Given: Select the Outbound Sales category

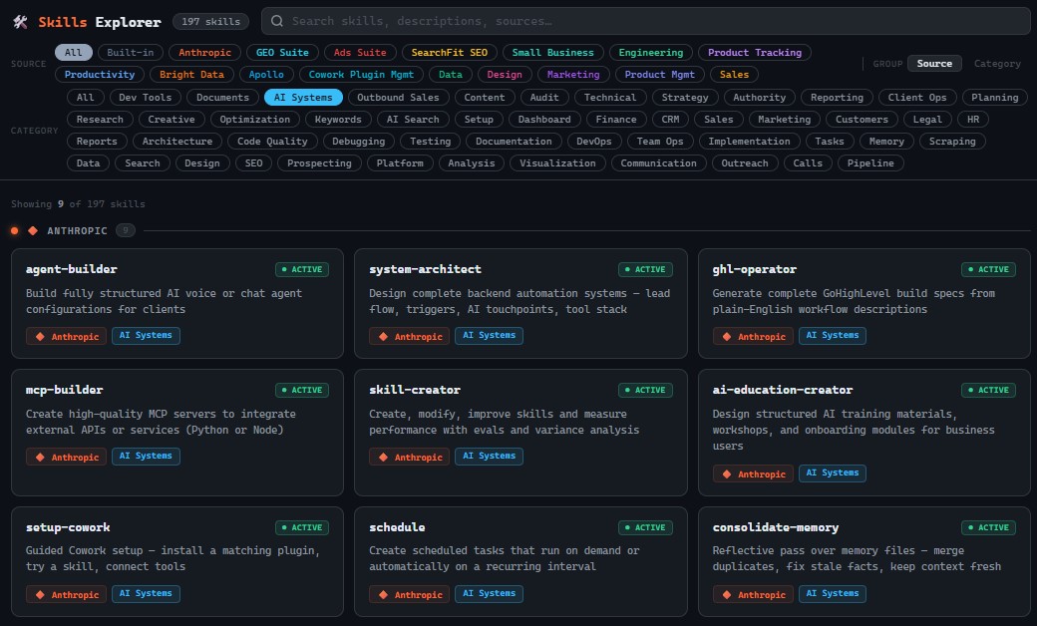Looking at the screenshot, I should pos(398,97).
